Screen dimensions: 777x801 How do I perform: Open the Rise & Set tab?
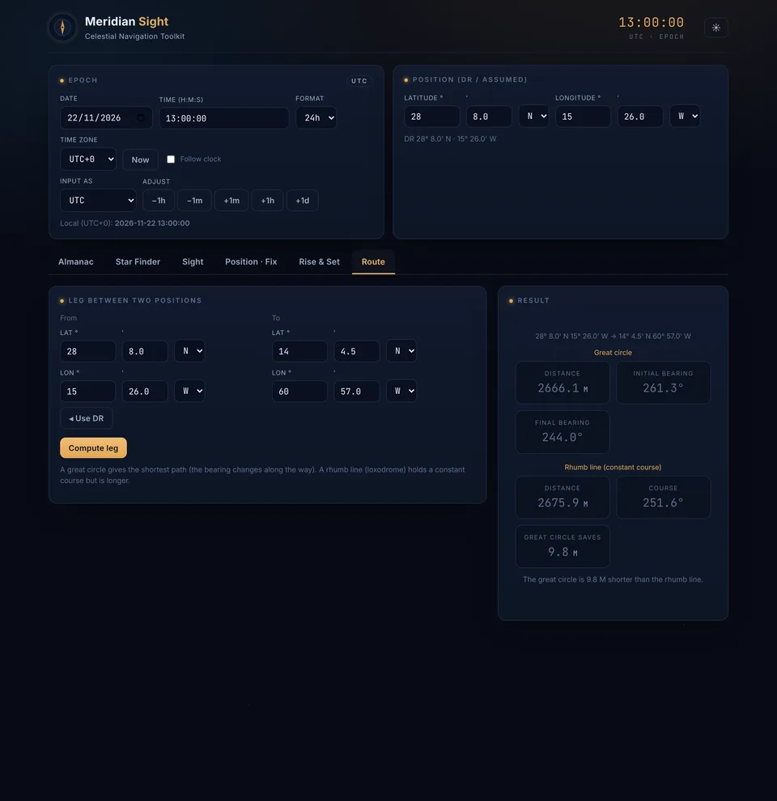(319, 261)
